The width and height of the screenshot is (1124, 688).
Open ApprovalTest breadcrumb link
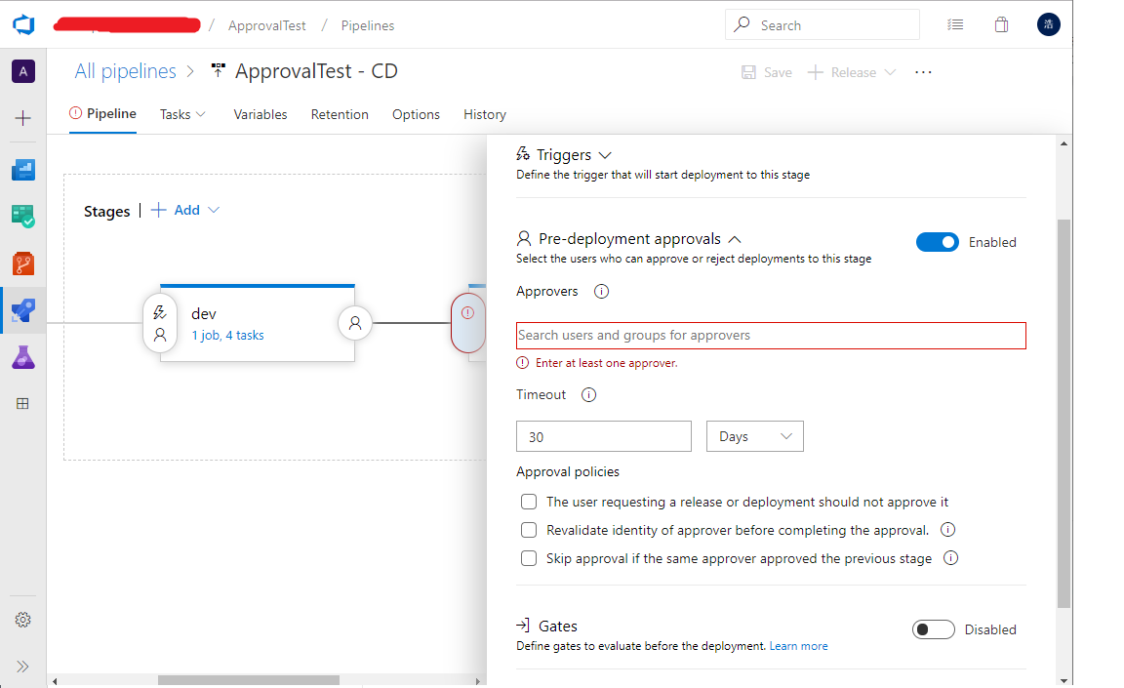[266, 25]
